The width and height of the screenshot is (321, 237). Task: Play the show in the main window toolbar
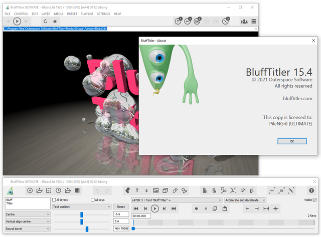[x=17, y=21]
